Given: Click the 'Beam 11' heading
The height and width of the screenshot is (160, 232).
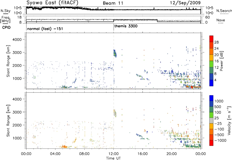Looking at the screenshot, I should coord(113,3).
